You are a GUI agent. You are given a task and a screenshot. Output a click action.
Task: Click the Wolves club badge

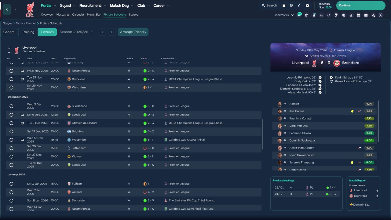coord(69,156)
